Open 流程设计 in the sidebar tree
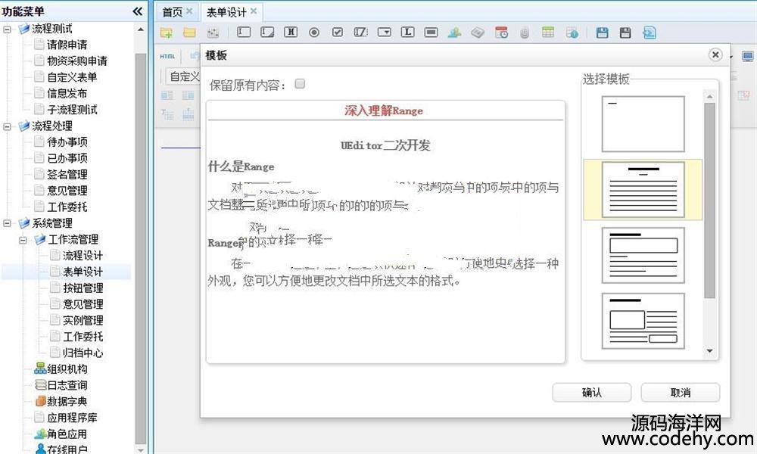This screenshot has height=454, width=757. [x=83, y=256]
